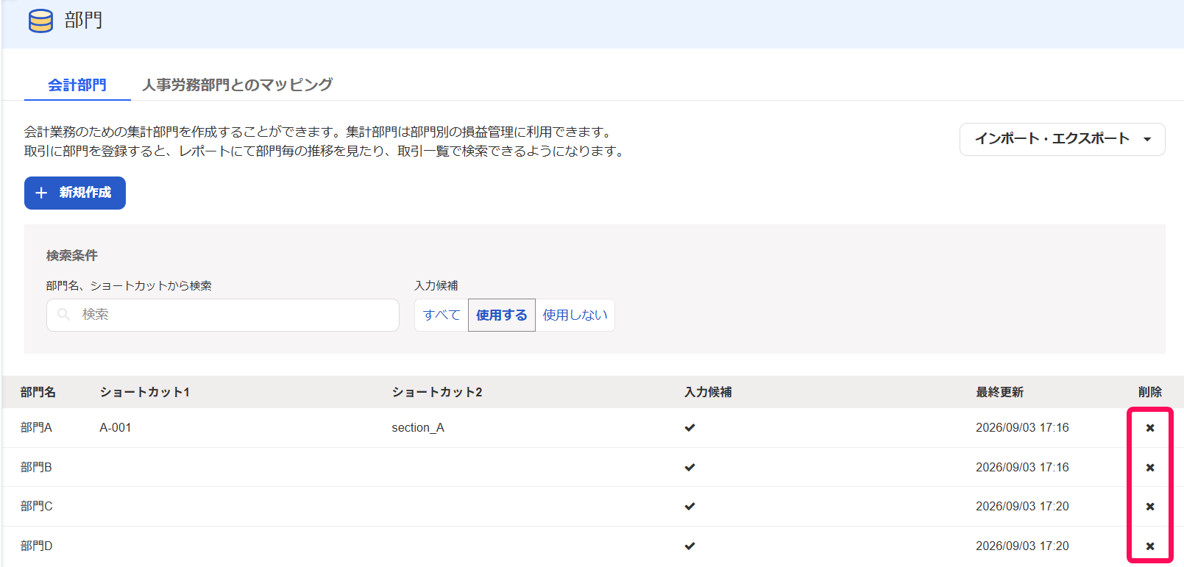Viewport: 1184px width, 567px height.
Task: Click 部門A's last-updated date
Action: [1022, 428]
